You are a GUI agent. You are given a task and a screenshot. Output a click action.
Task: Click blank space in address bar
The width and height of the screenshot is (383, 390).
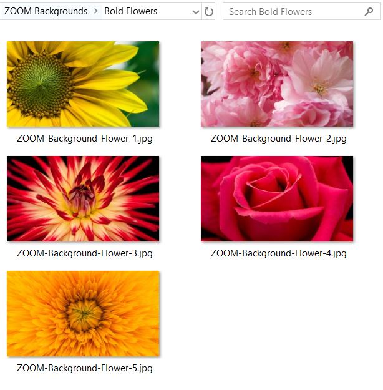click(x=174, y=11)
